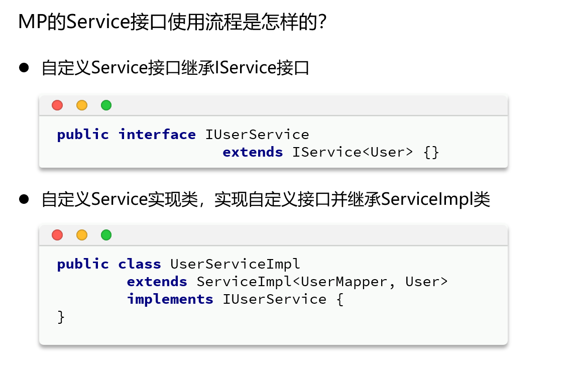Click the IService<User> type in the code

point(352,152)
